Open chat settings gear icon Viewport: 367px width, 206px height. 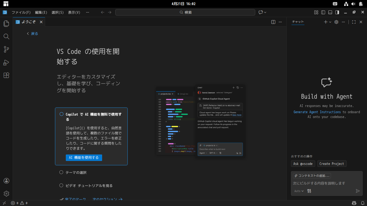click(x=336, y=22)
